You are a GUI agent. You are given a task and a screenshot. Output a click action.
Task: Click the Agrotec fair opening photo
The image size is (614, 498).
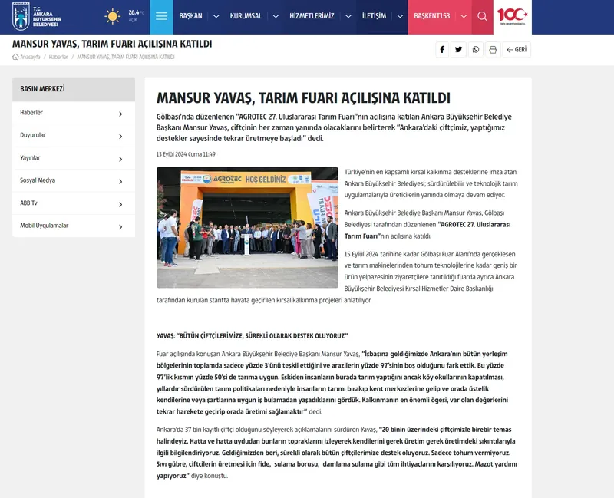(247, 227)
